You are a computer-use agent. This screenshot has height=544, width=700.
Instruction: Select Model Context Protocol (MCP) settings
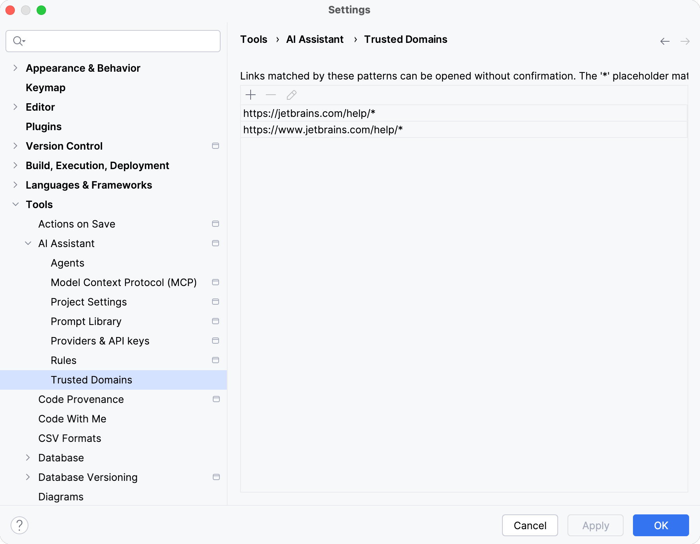pos(124,282)
